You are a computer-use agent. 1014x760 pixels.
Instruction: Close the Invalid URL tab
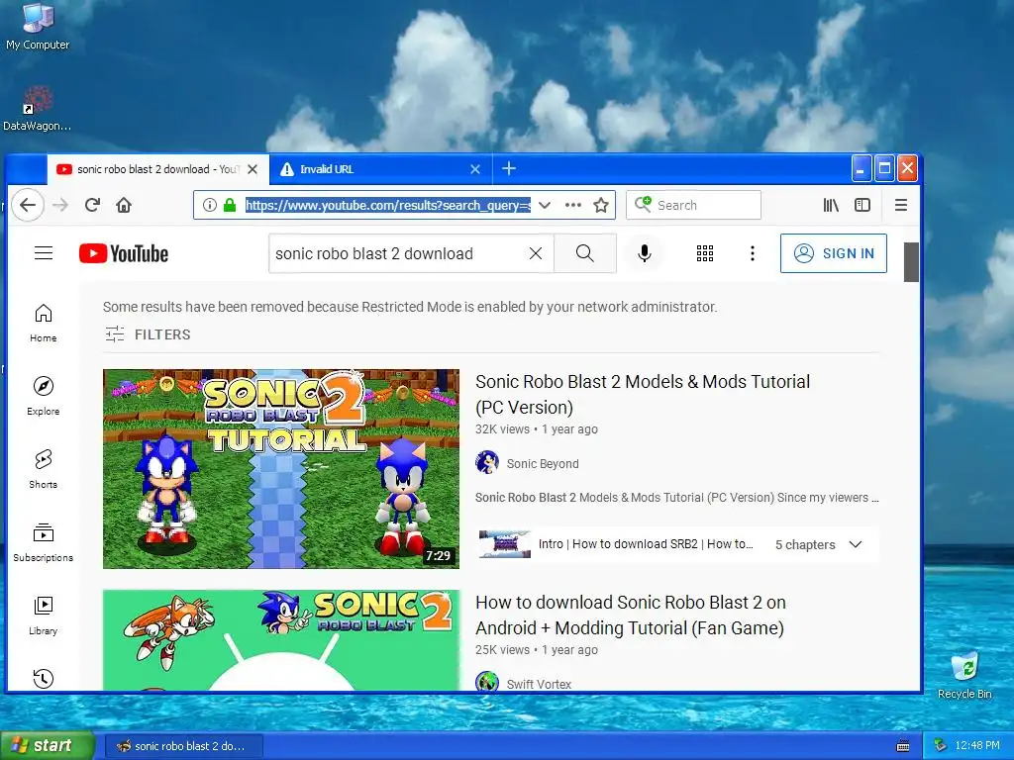(x=475, y=169)
